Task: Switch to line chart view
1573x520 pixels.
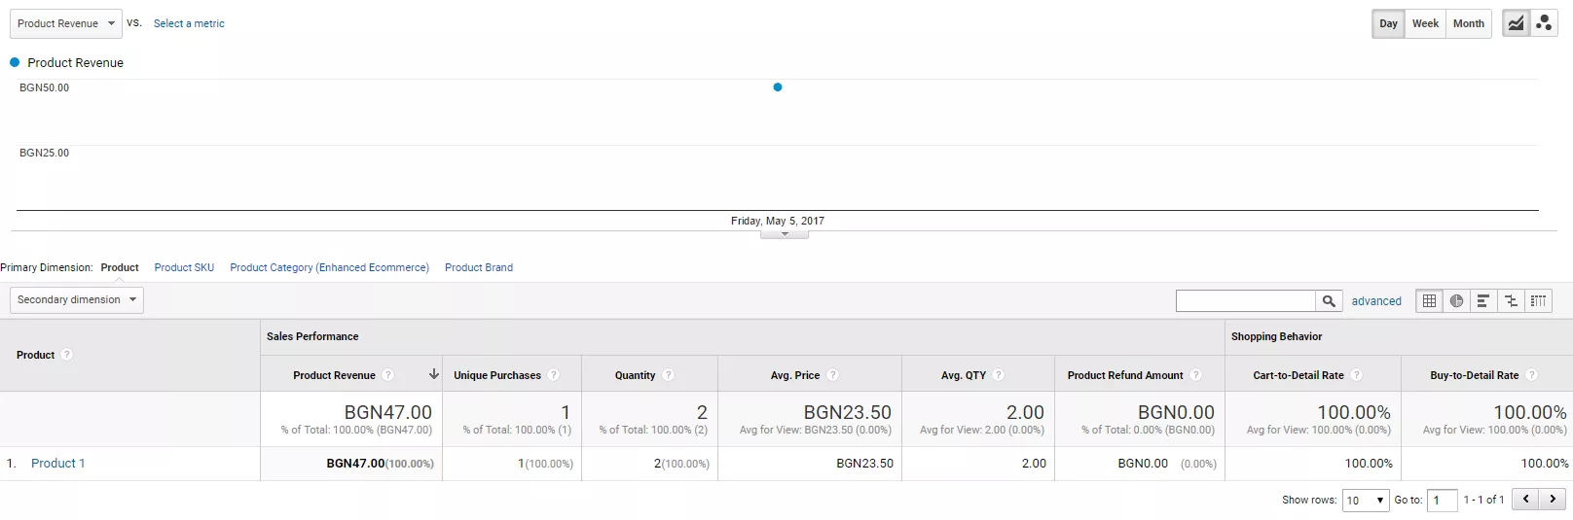Action: (x=1517, y=23)
